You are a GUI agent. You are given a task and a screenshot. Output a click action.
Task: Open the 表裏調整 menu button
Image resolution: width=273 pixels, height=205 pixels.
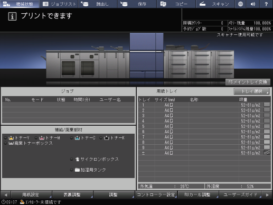click(72, 194)
